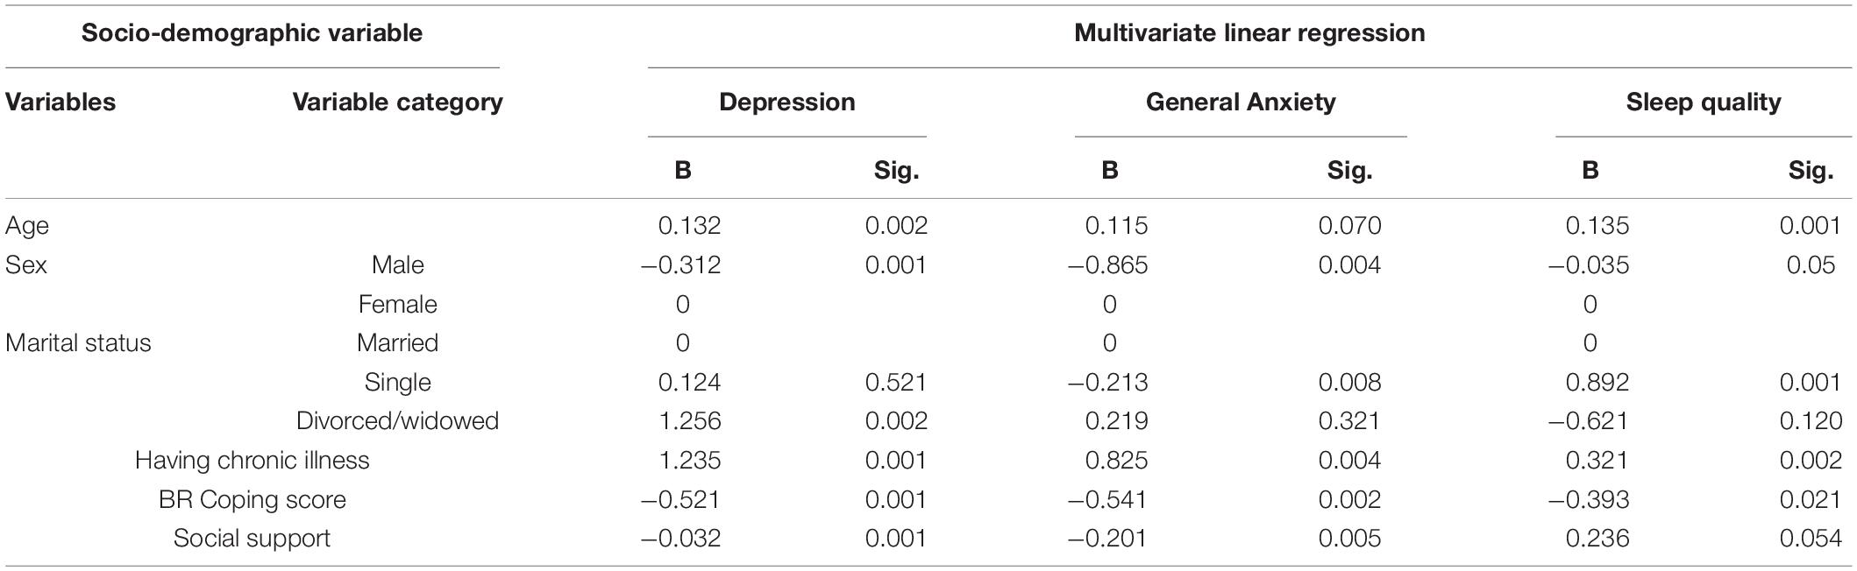This screenshot has width=1857, height=571.
Task: Click the Age row label
Action: (x=27, y=226)
